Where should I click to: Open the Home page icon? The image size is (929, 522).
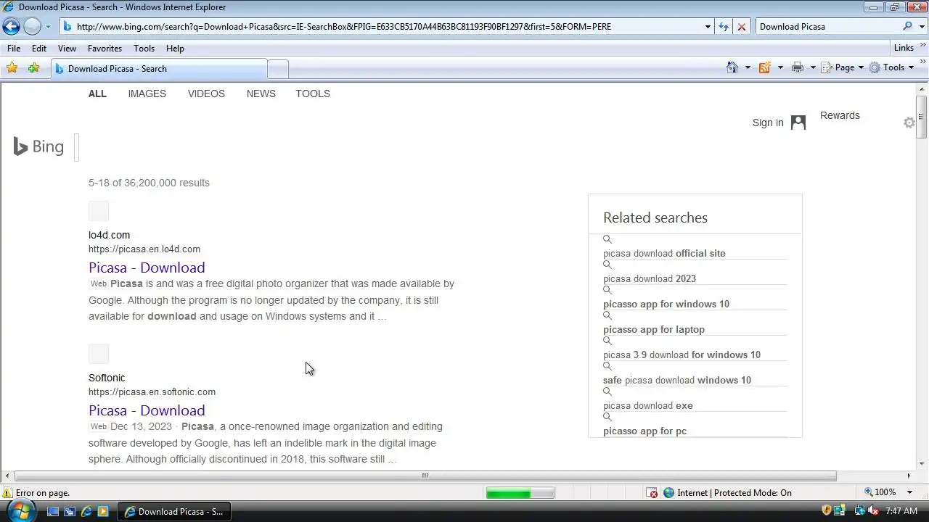[x=732, y=67]
